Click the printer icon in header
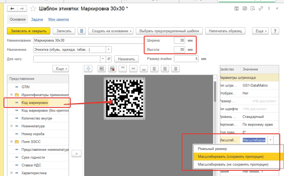This screenshot has height=176, width=284. (245, 8)
